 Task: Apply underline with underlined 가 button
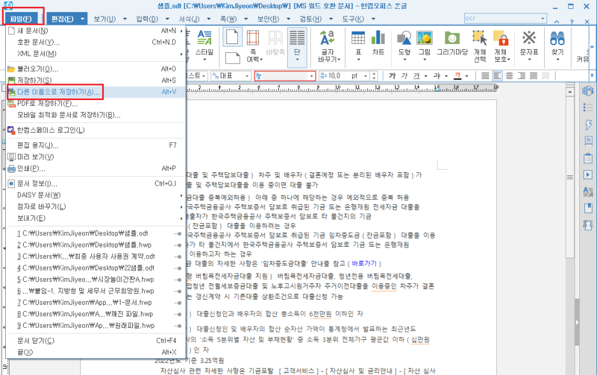pos(417,76)
